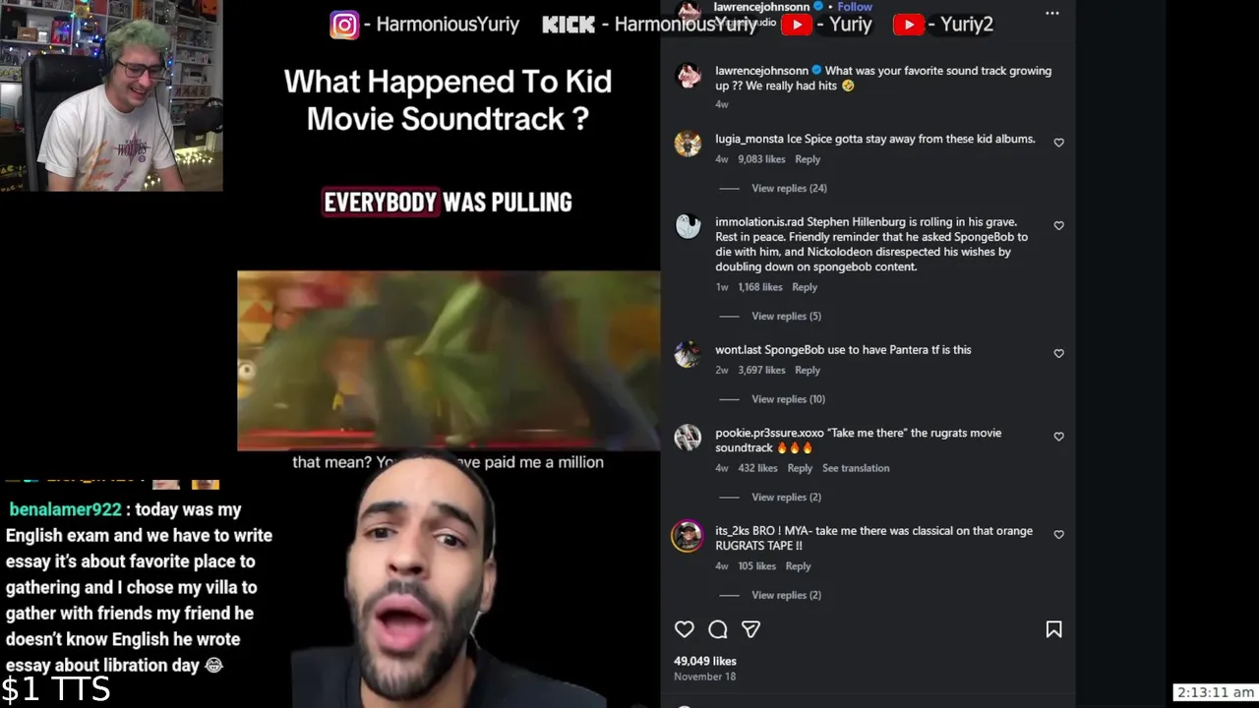Expand View replies (5) under immolation.is.rad
The height and width of the screenshot is (708, 1259).
(x=786, y=316)
